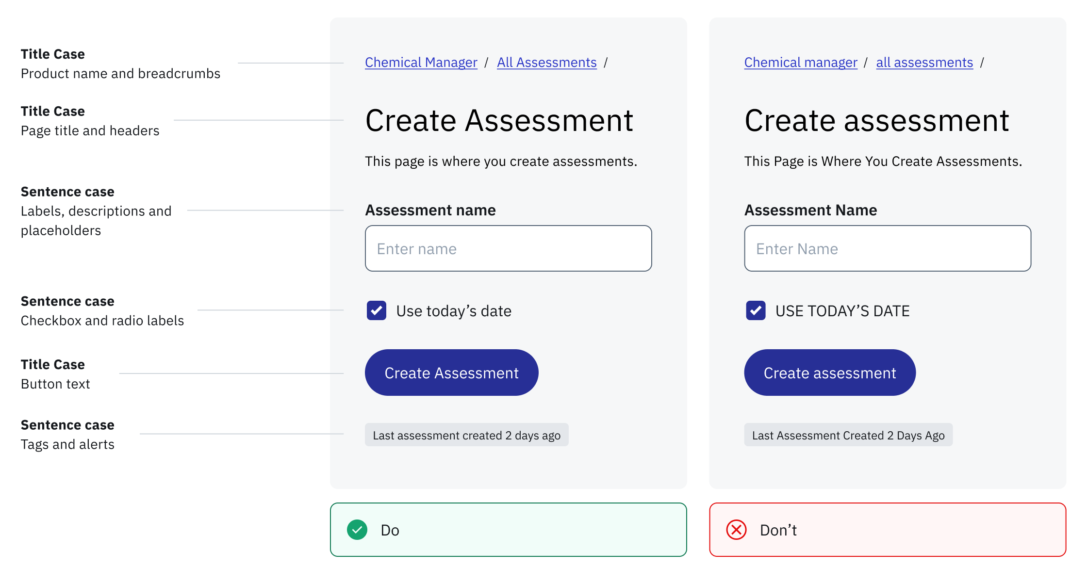Click the red Don't cross icon
The width and height of the screenshot is (1087, 584).
pos(736,530)
